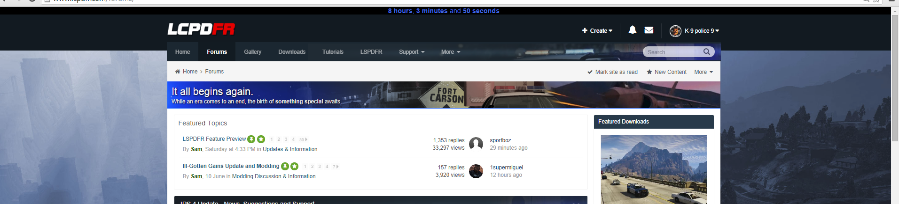Screen dimensions: 899x204
Task: Click the 29 minutes ago timestamp
Action: (508, 148)
